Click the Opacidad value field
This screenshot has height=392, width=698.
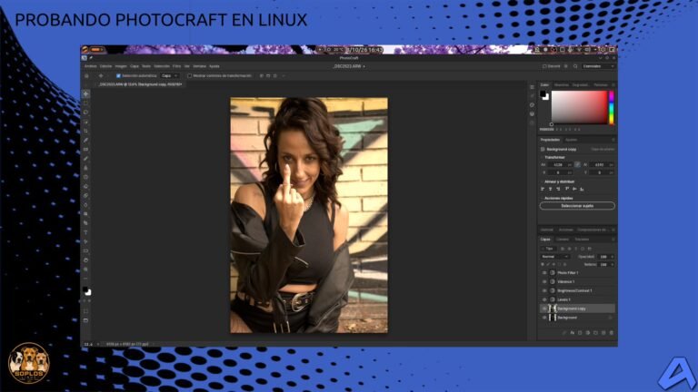click(x=603, y=257)
